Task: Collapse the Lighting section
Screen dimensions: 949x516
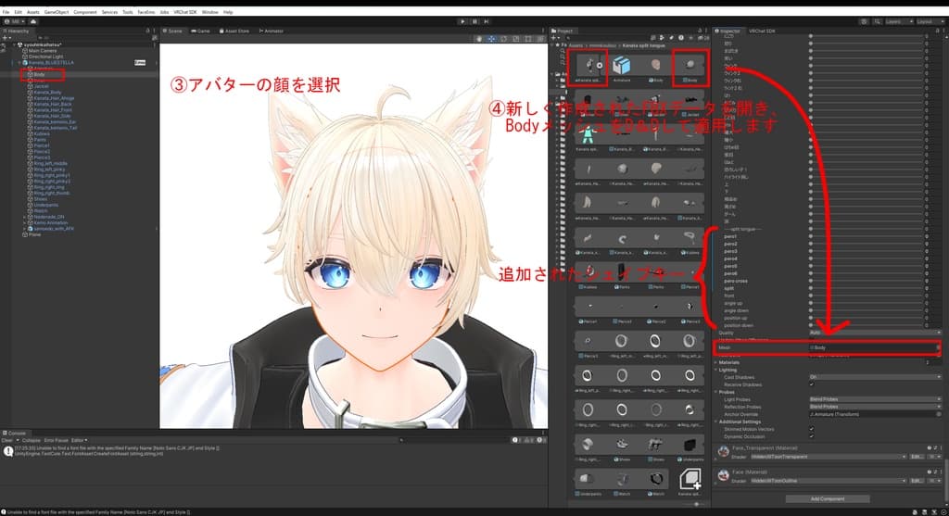Action: click(x=716, y=370)
